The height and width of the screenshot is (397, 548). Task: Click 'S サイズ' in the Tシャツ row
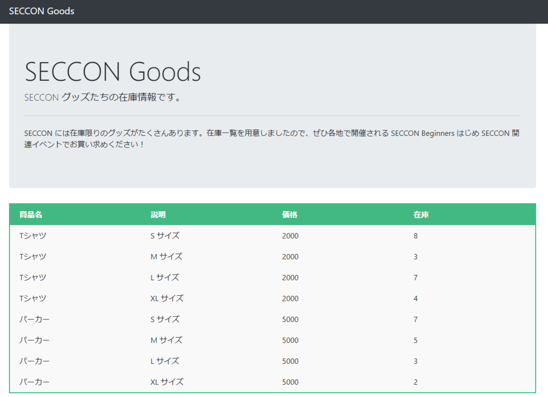click(x=165, y=236)
